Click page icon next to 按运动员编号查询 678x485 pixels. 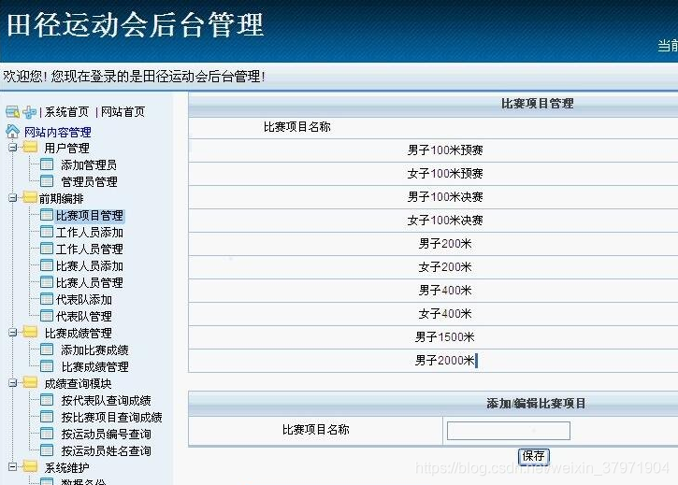coord(47,434)
